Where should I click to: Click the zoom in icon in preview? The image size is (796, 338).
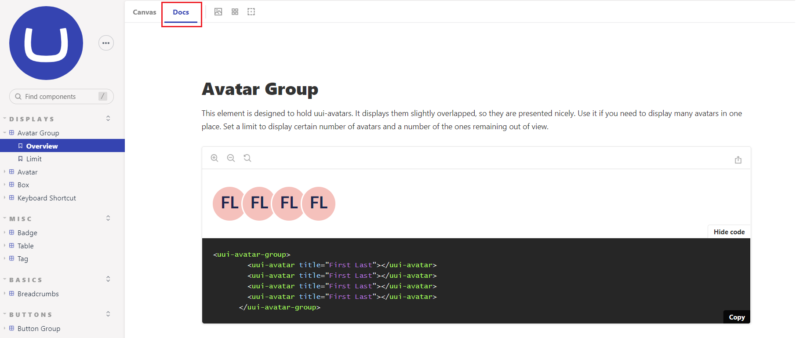pos(214,158)
